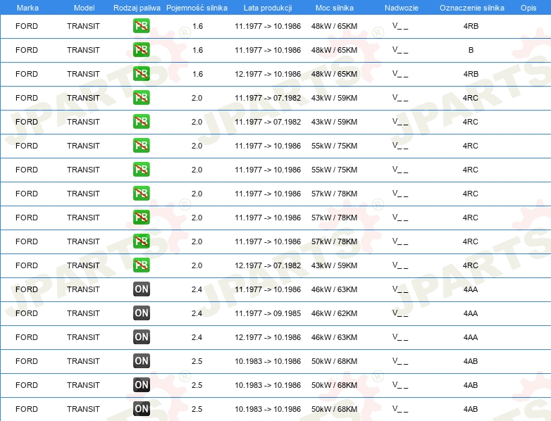This screenshot has height=421, width=551.
Task: Sort by Rodzaj paliwa column header
Action: (x=137, y=8)
